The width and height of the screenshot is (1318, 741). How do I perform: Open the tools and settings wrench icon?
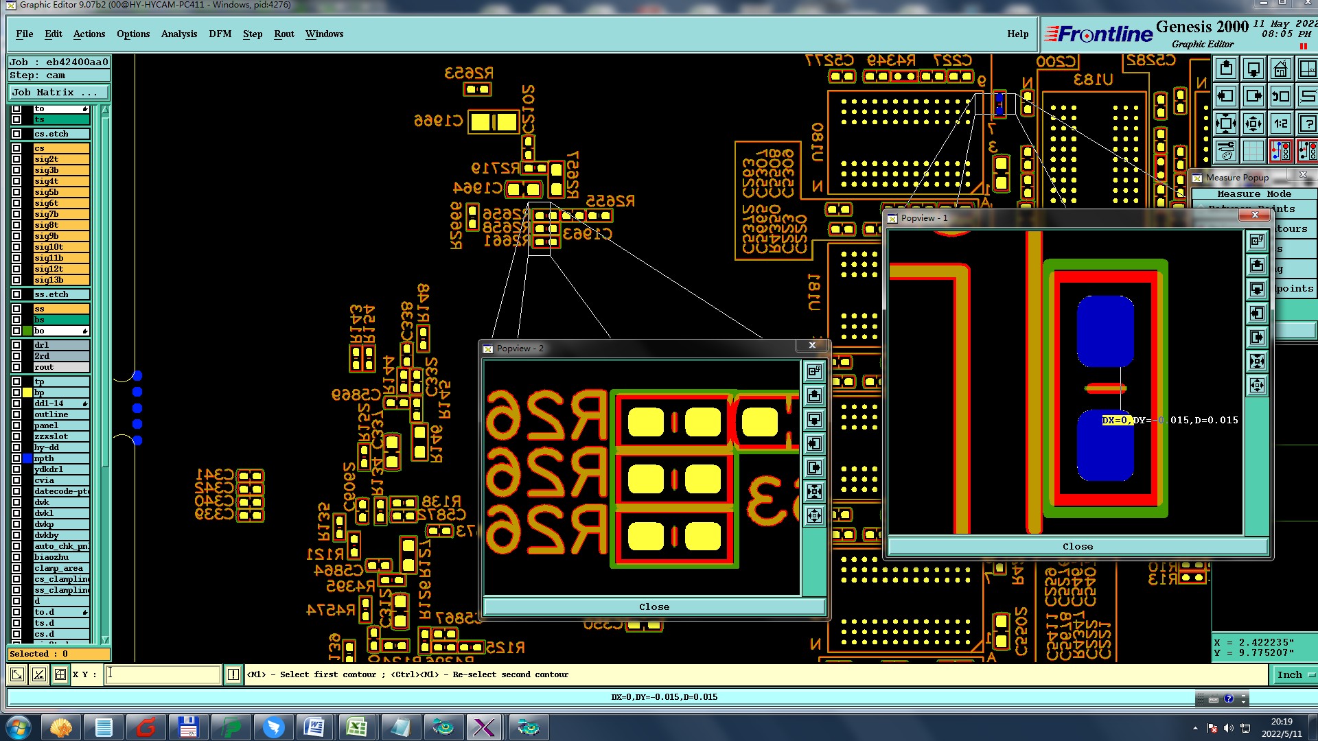point(1226,151)
